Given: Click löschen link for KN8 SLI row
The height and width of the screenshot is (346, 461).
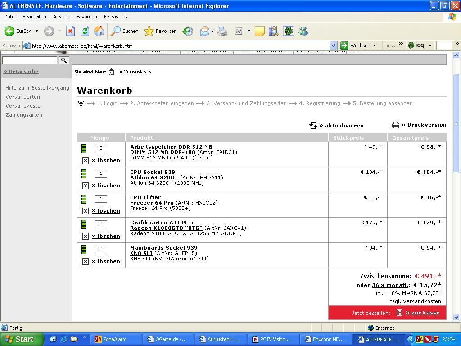Looking at the screenshot, I should 106,261.
